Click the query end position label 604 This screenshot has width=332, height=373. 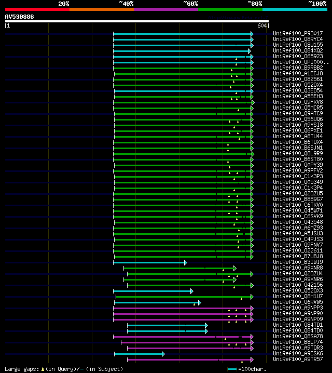pos(262,25)
